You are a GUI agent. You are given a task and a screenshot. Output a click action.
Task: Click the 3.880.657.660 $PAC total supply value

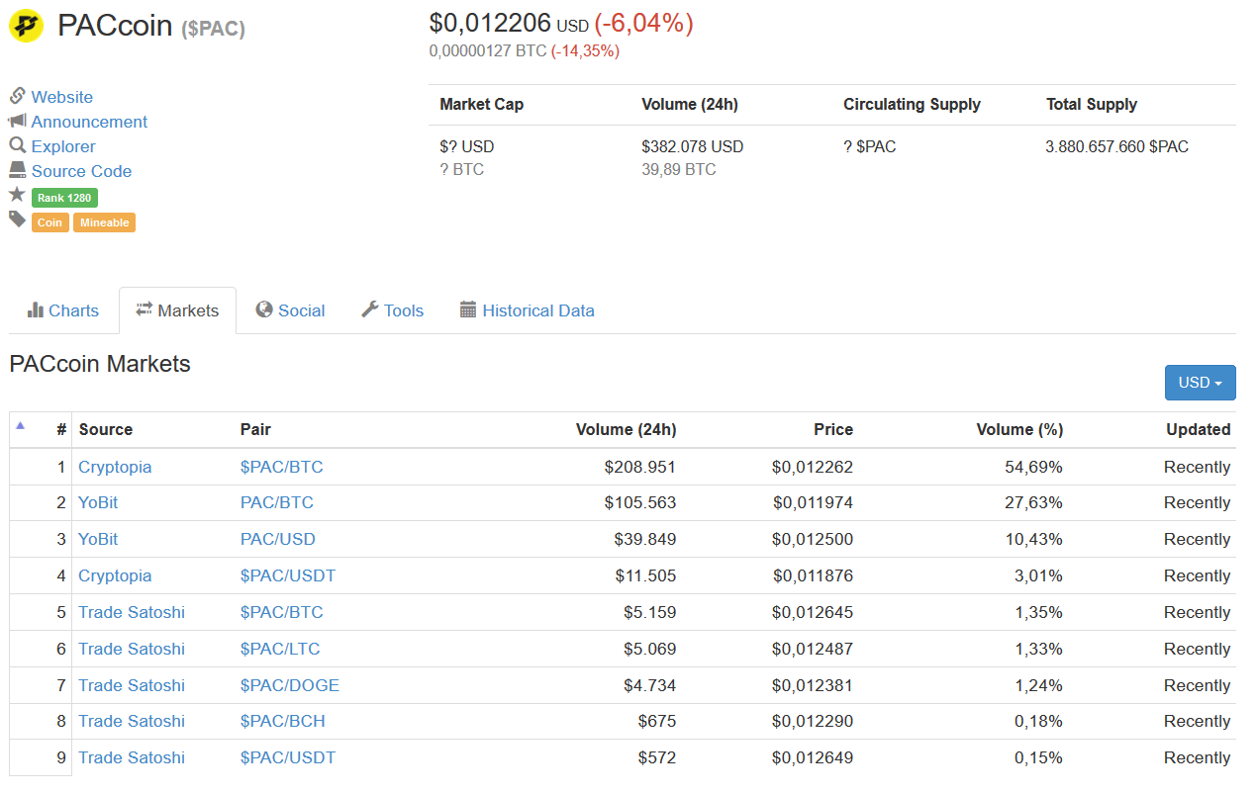coord(1117,146)
